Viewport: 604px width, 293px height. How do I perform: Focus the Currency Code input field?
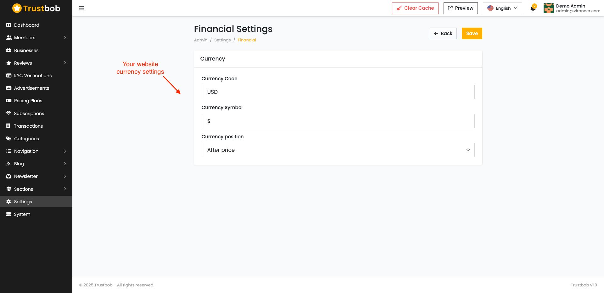coord(338,92)
